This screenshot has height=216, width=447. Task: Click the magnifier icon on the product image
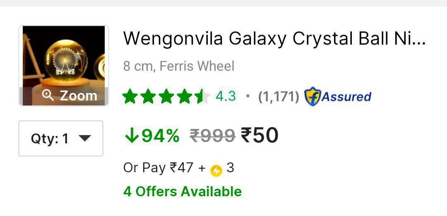(x=48, y=96)
